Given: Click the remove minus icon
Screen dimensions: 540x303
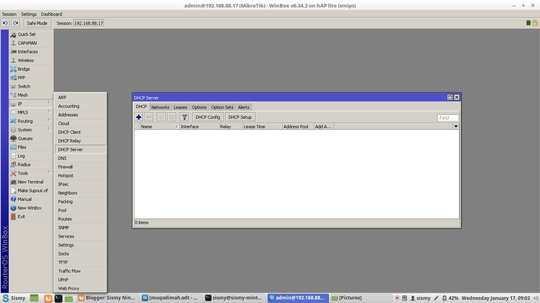Looking at the screenshot, I should (149, 117).
